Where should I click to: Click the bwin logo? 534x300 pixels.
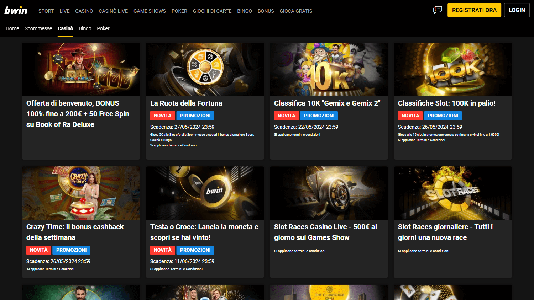pyautogui.click(x=16, y=10)
